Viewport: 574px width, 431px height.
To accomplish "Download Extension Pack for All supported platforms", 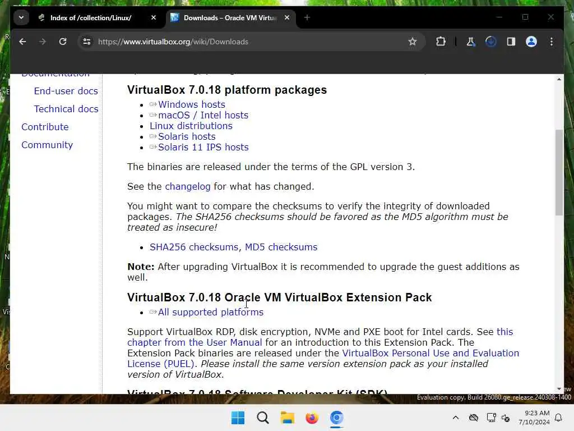I will tap(211, 312).
